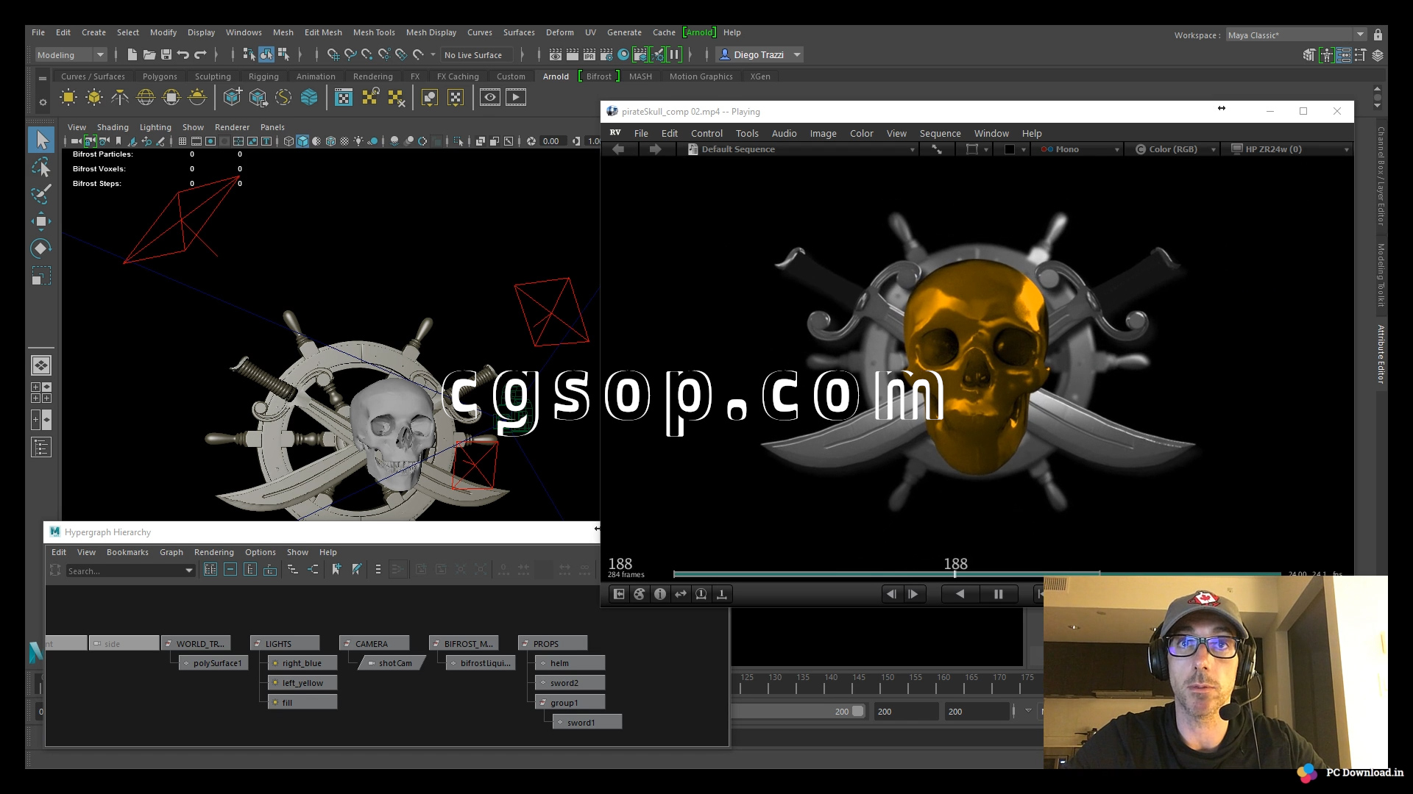
Task: Click the IPR render button
Action: pyautogui.click(x=589, y=54)
